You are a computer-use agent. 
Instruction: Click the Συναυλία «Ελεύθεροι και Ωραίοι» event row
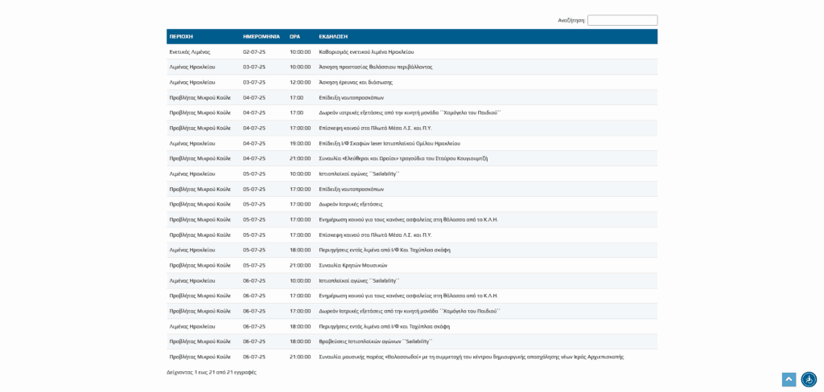403,158
